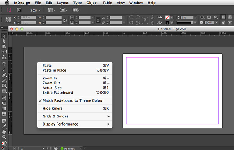The width and height of the screenshot is (234, 150).
Task: Click the opacity 100% field
Action: pos(209,22)
